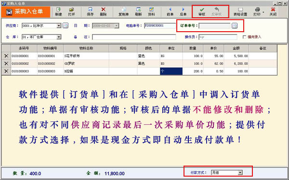Click the 新建 (New) toolbar icon
Screen dimensions: 289x180
pos(58,12)
